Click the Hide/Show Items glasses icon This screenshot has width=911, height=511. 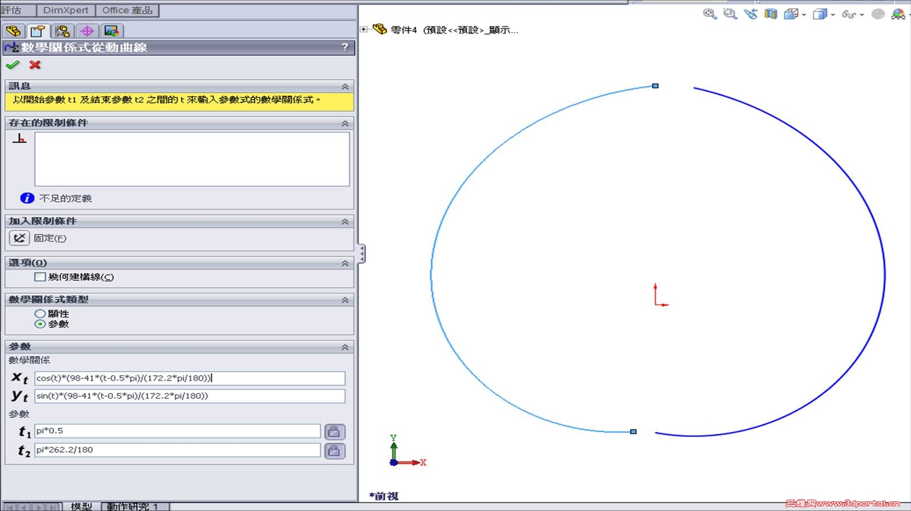pyautogui.click(x=848, y=14)
